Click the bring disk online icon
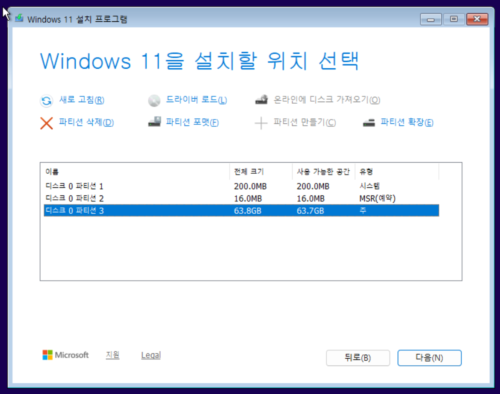Image resolution: width=500 pixels, height=394 pixels. pyautogui.click(x=261, y=99)
